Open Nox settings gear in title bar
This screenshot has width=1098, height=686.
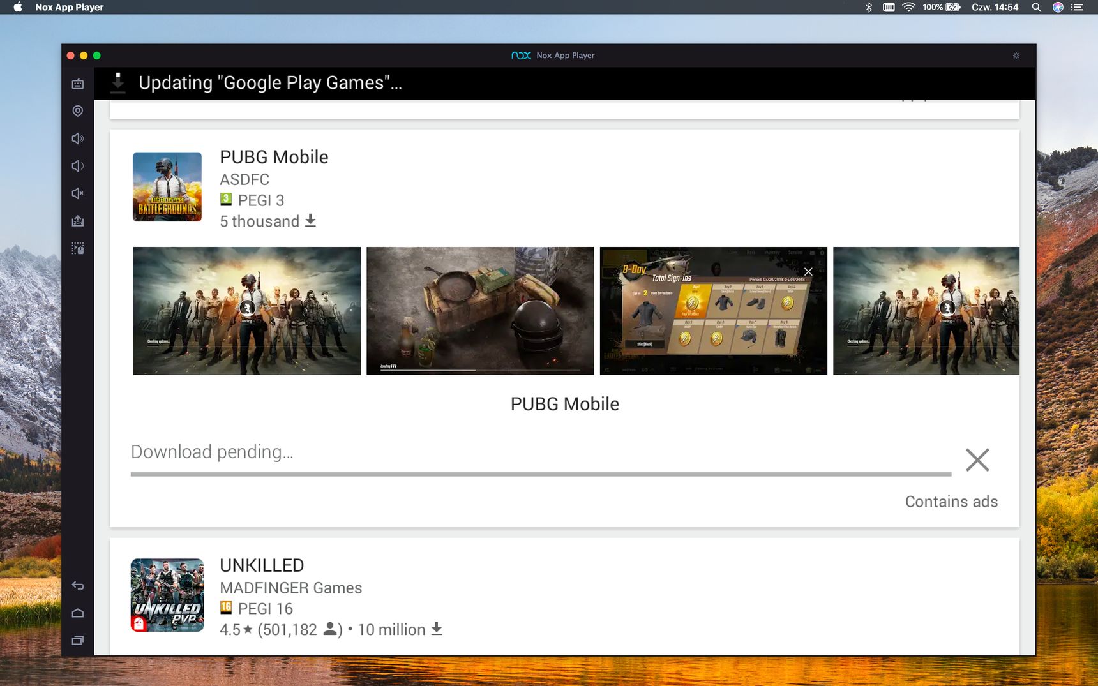pyautogui.click(x=1016, y=56)
